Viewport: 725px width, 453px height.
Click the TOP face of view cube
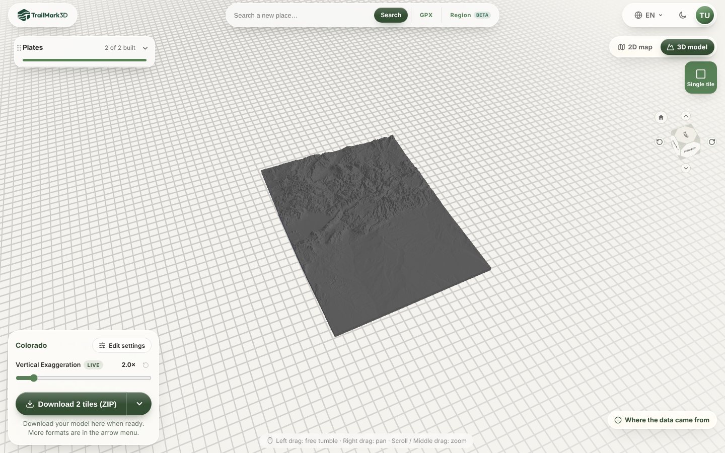[686, 134]
